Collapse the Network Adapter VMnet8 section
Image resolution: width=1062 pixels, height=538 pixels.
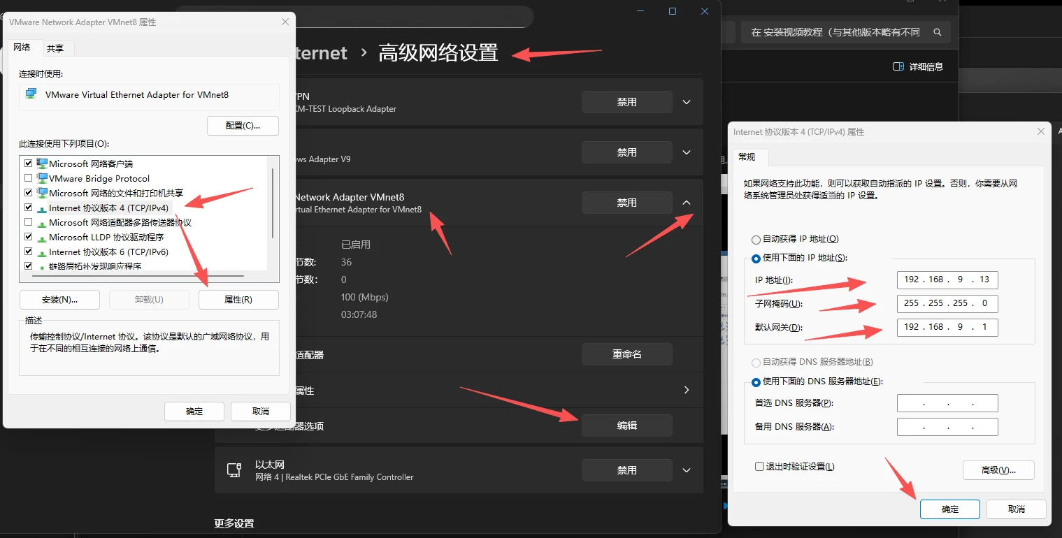click(686, 202)
